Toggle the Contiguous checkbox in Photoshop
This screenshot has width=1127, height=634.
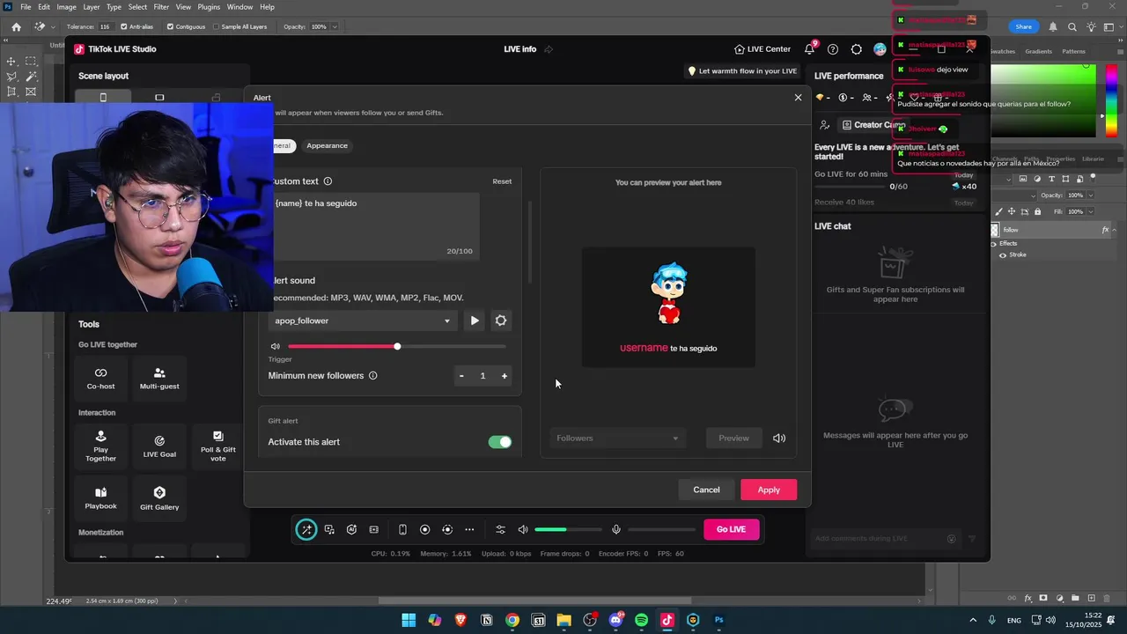170,26
